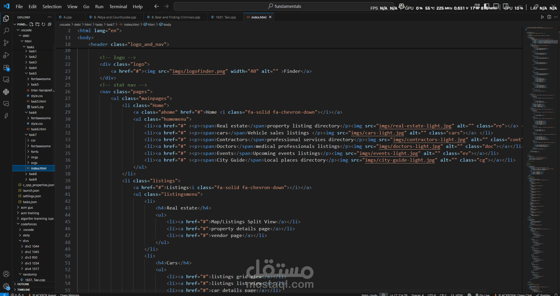The width and height of the screenshot is (560, 296).
Task: Open the Manage gear menu
Action: [x=6, y=286]
